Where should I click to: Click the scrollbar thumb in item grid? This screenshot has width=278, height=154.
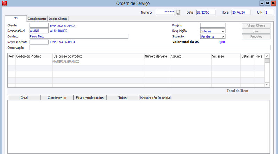[267, 61]
